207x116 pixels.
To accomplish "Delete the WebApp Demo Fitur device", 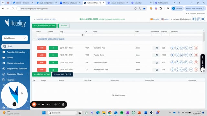I will 196,70.
